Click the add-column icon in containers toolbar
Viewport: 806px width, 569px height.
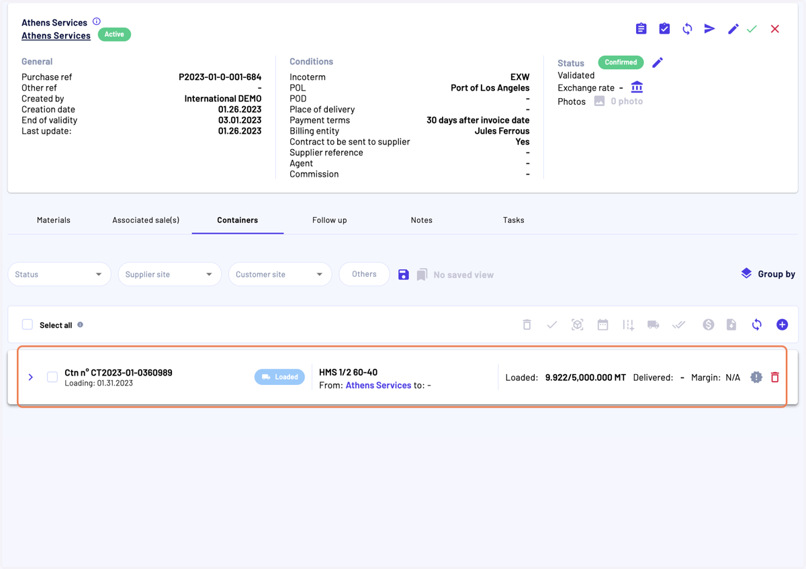pos(628,324)
